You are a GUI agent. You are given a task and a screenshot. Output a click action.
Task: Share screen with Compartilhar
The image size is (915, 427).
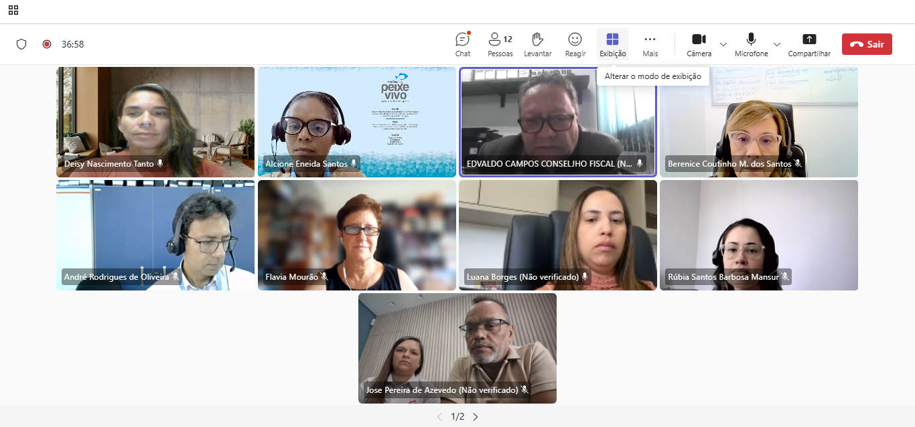(x=809, y=44)
